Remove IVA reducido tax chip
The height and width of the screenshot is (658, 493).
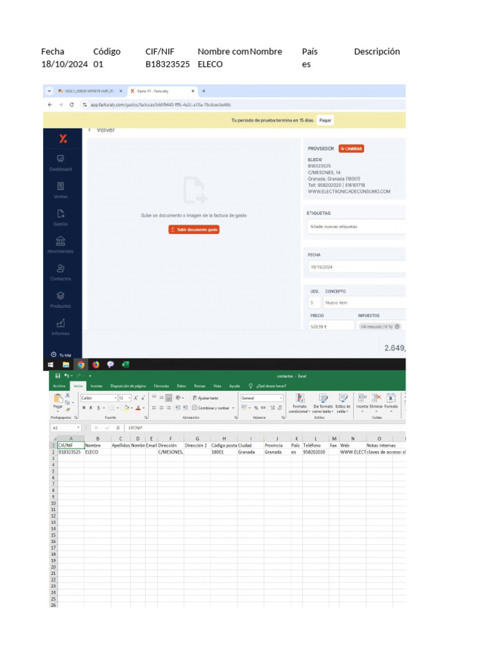397,326
